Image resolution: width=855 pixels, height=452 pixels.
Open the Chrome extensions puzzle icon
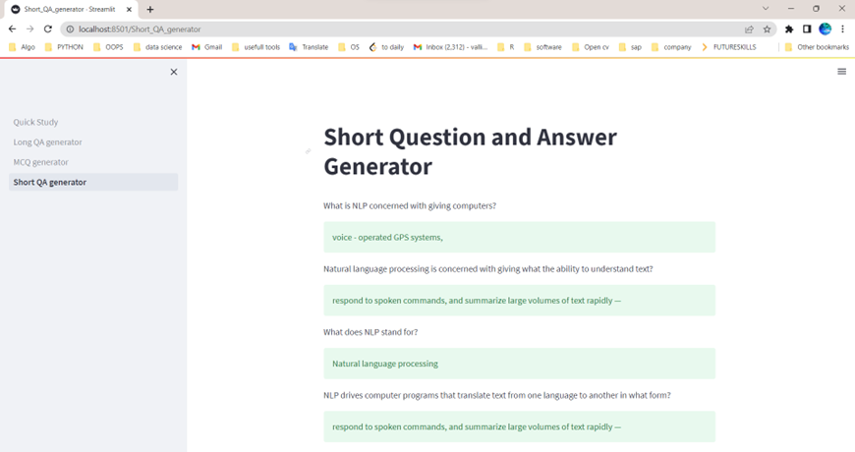(789, 29)
